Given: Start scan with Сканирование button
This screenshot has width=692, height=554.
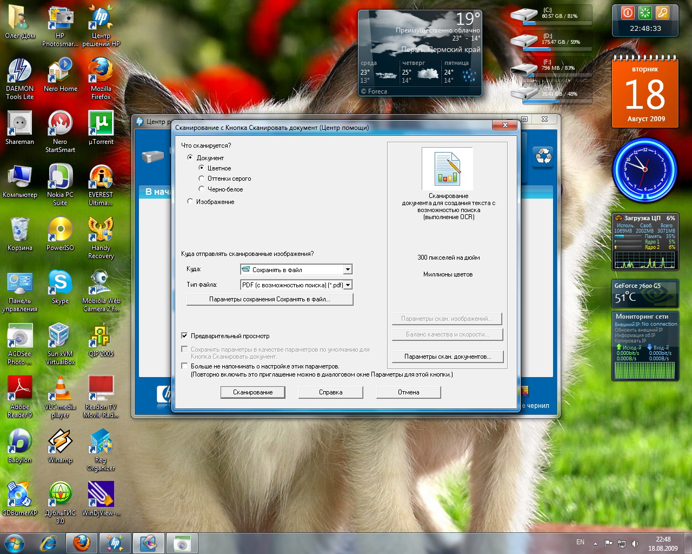Looking at the screenshot, I should (252, 392).
